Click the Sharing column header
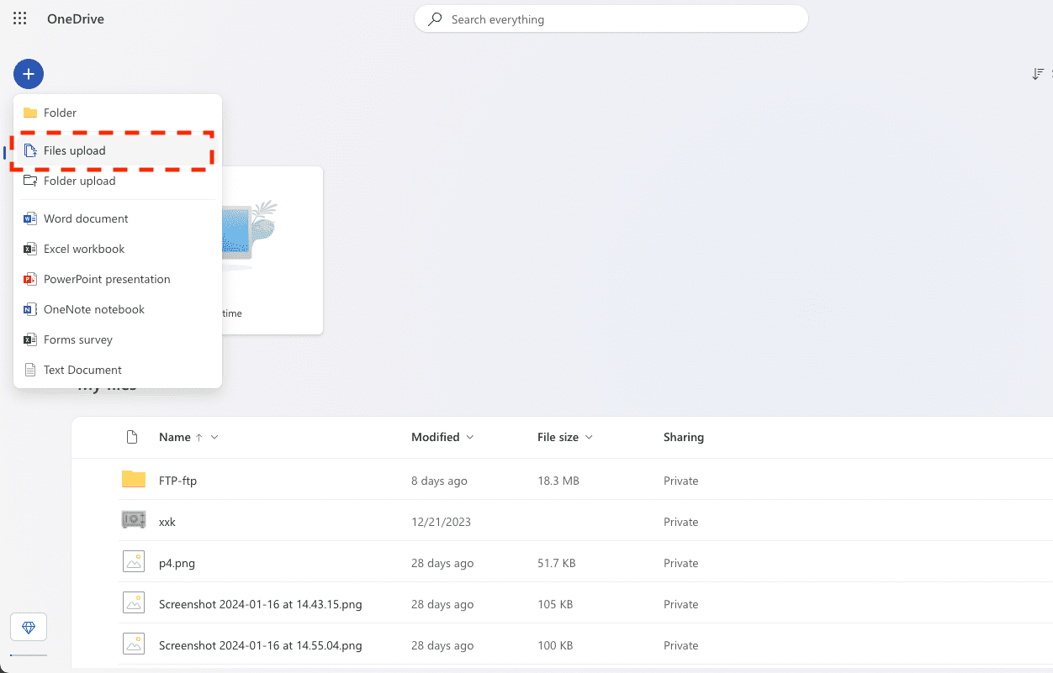Viewport: 1053px width, 673px height. [684, 437]
